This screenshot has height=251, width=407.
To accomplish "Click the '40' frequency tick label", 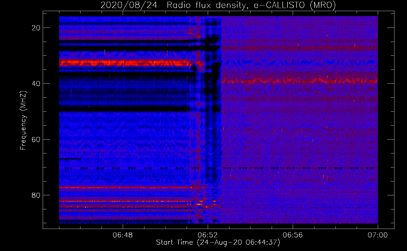I will tap(36, 84).
